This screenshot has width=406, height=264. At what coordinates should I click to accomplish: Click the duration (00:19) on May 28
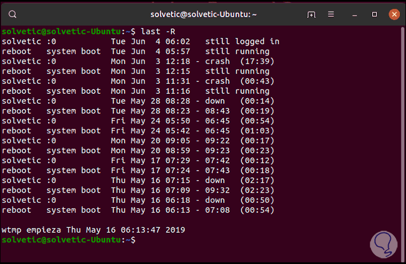(x=257, y=111)
